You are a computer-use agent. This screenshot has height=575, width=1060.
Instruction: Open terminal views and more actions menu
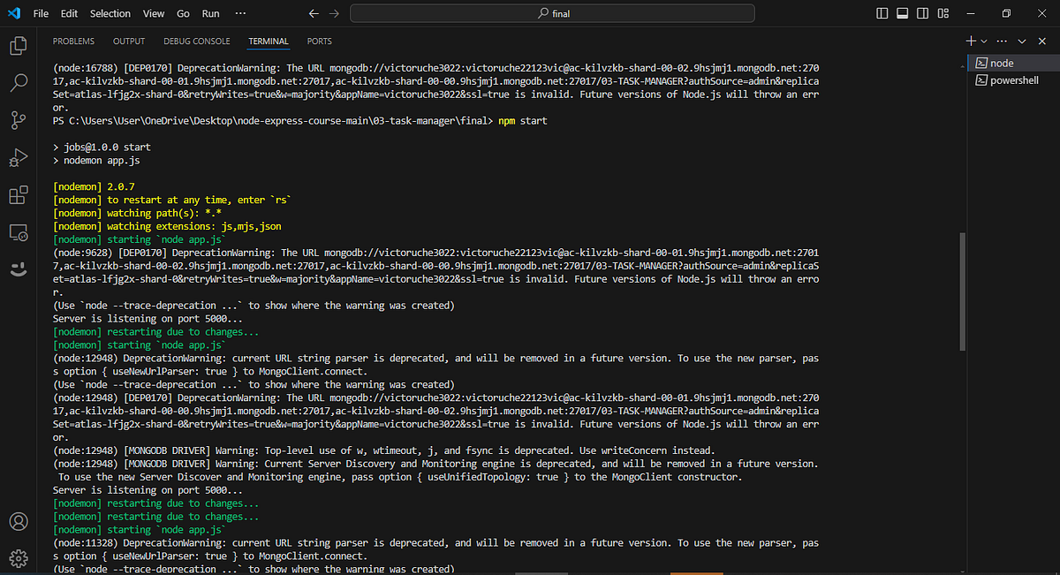click(x=1002, y=41)
